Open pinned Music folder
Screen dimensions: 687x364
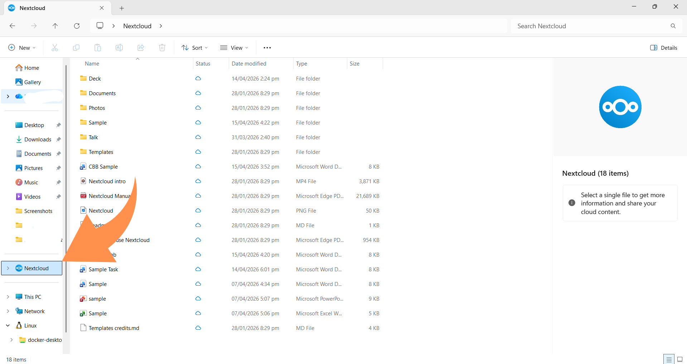click(31, 182)
